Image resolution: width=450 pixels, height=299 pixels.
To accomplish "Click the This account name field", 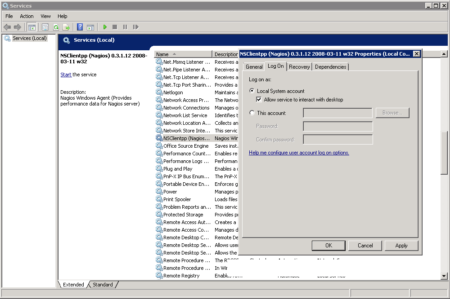I will pos(337,113).
